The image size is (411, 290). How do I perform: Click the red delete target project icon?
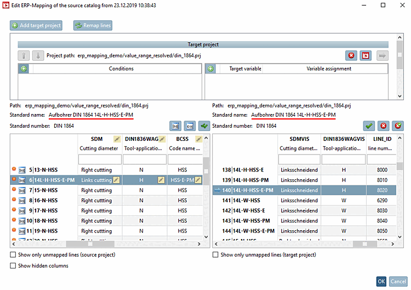(351, 55)
